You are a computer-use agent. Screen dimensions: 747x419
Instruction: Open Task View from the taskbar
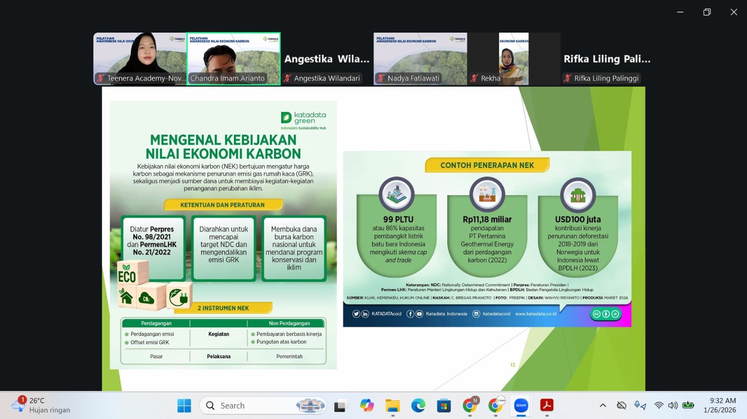tap(340, 405)
